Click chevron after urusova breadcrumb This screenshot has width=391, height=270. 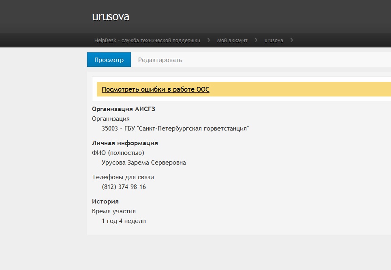[x=291, y=40]
